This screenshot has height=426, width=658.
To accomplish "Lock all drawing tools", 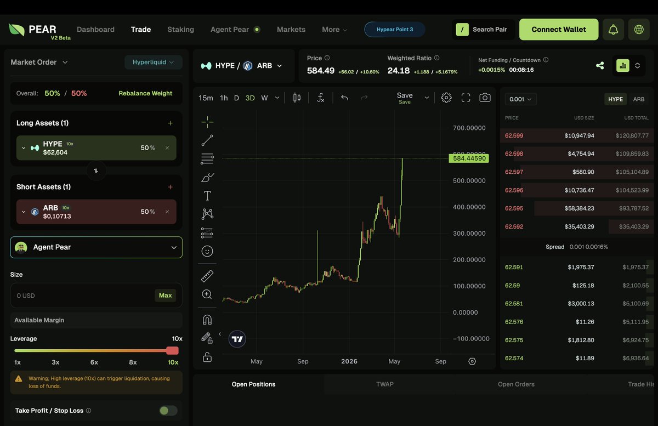I will [x=207, y=357].
